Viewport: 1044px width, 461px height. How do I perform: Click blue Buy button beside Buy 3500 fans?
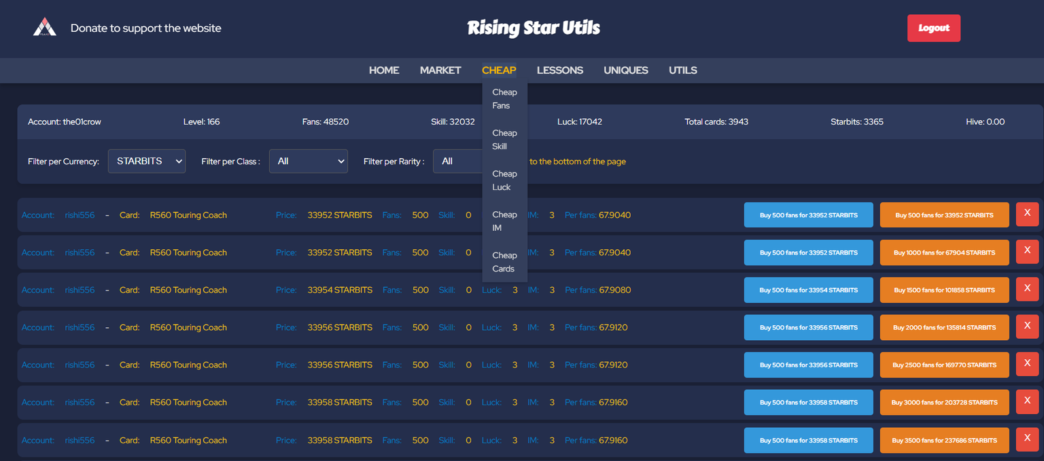[x=809, y=440]
